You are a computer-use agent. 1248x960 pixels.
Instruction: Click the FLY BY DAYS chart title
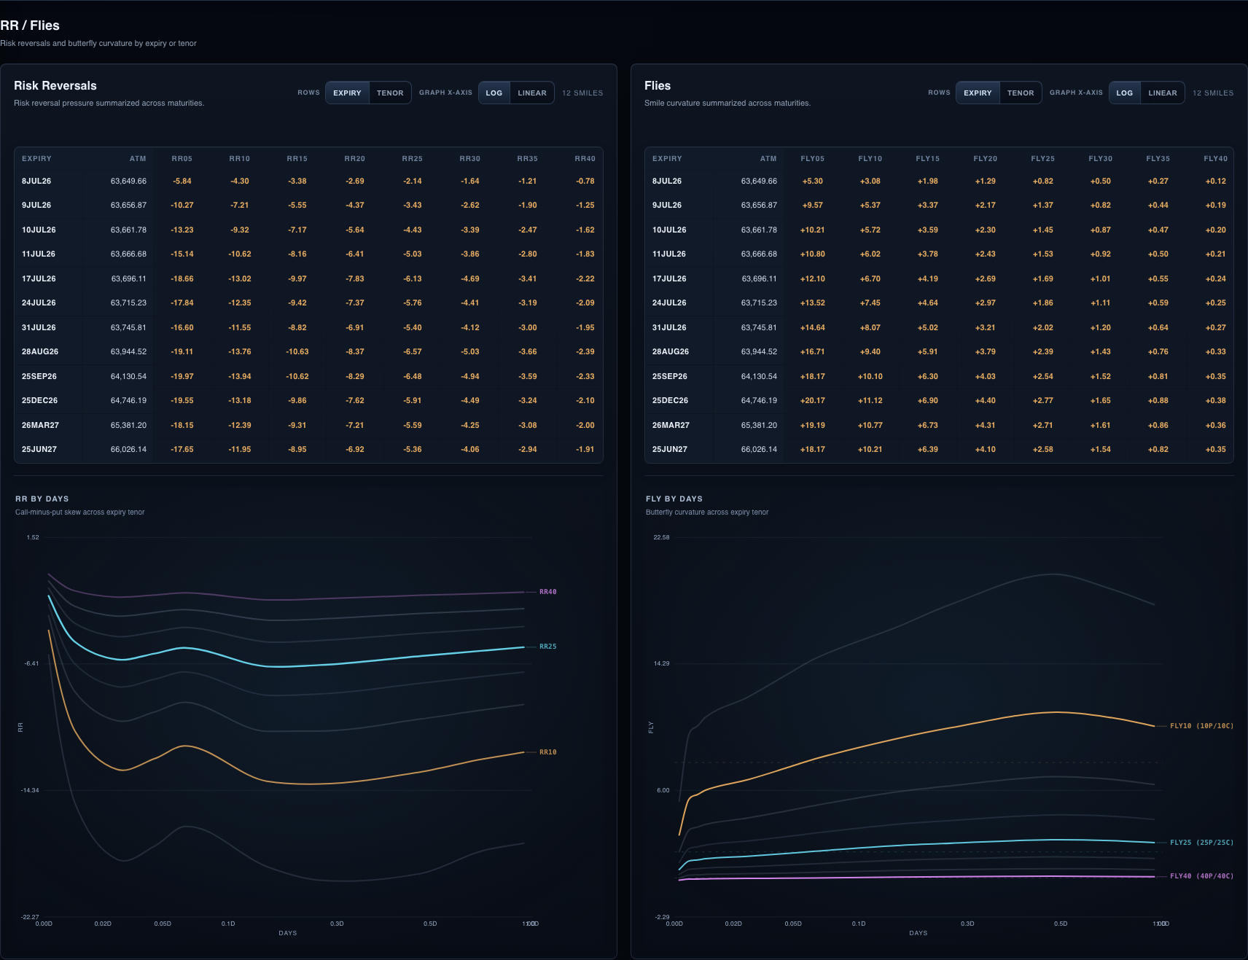(674, 499)
